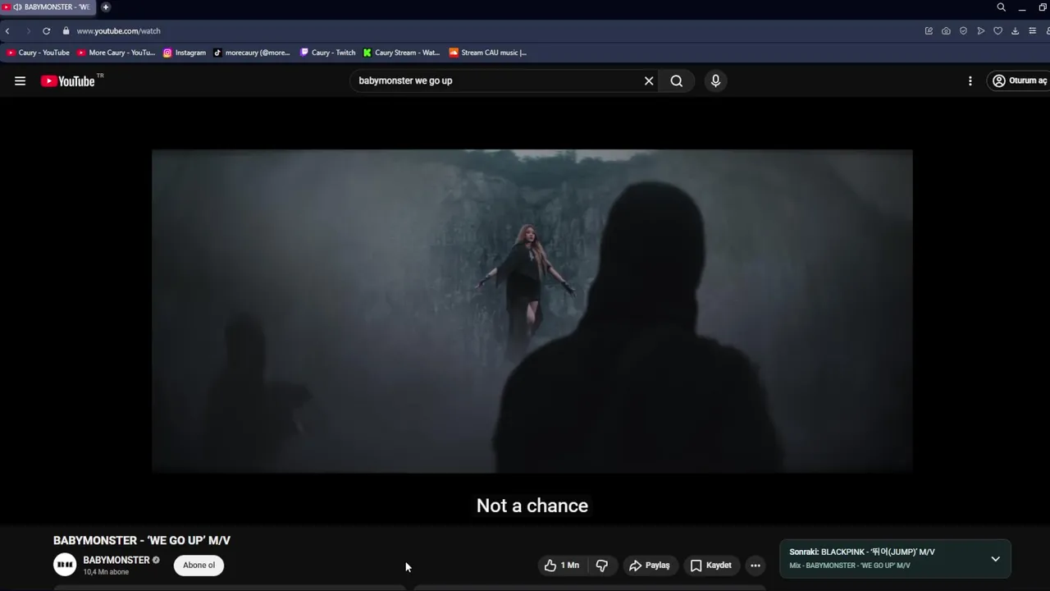Open the YouTube hamburger guide menu
Screen dimensions: 1050x591
pyautogui.click(x=20, y=80)
